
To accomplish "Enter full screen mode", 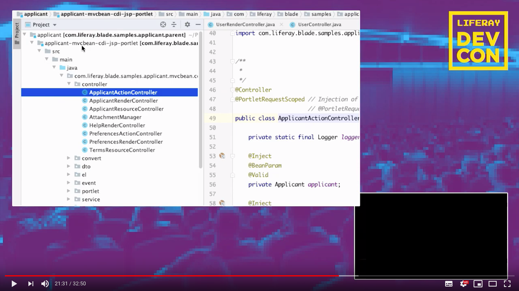I will click(507, 284).
